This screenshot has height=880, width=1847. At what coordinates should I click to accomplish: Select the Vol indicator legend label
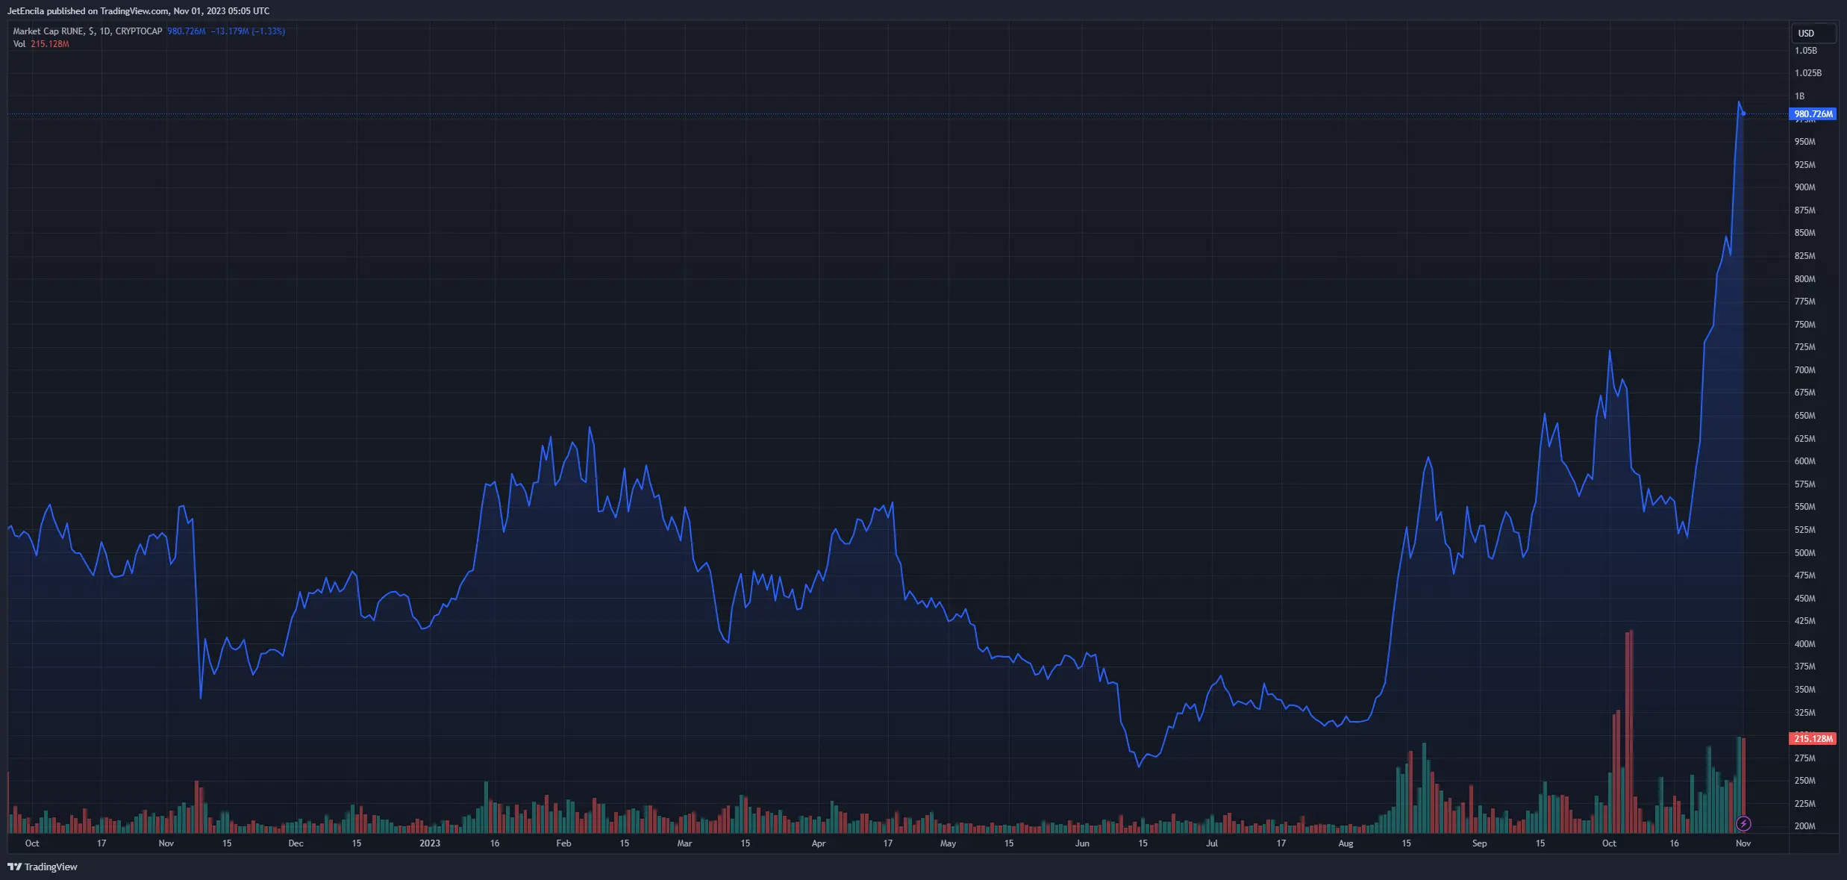click(x=19, y=44)
